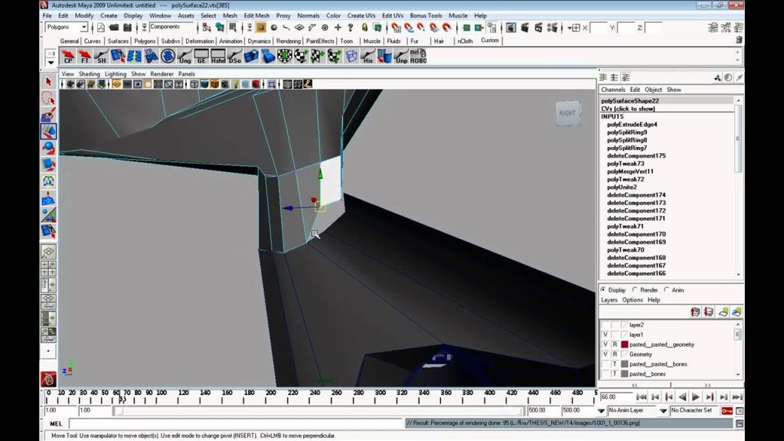The height and width of the screenshot is (441, 784).
Task: Activate the Move tool in toolbox
Action: (48, 132)
